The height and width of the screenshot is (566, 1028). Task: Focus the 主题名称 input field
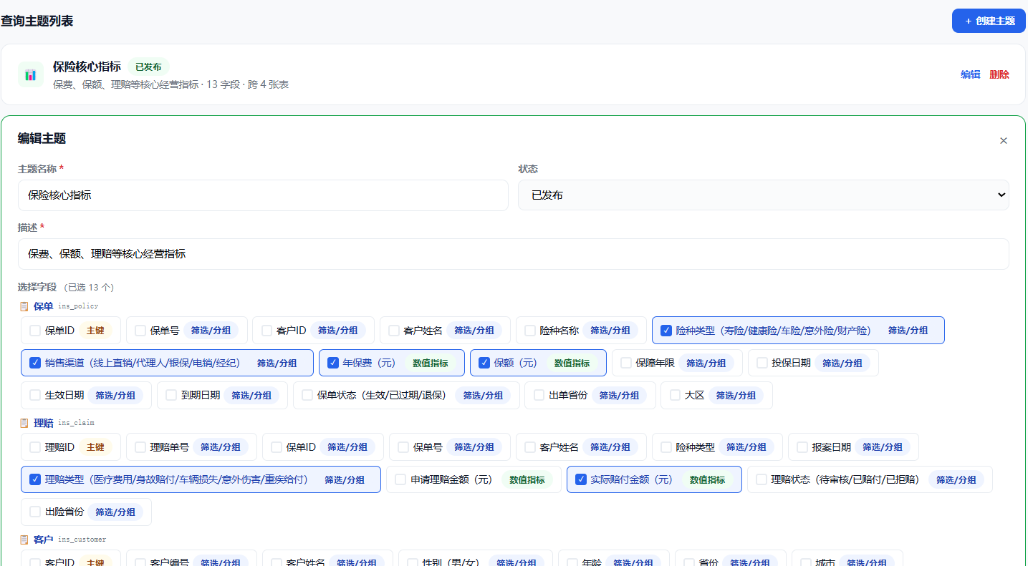(263, 195)
